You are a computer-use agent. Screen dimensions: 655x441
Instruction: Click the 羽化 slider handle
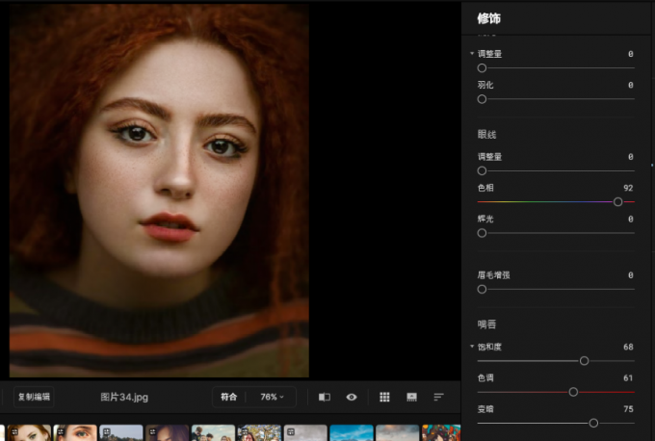pos(482,99)
